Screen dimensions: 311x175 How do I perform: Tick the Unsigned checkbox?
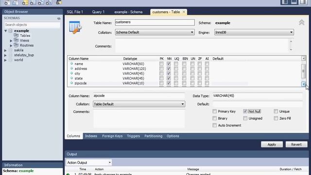[x=245, y=118]
